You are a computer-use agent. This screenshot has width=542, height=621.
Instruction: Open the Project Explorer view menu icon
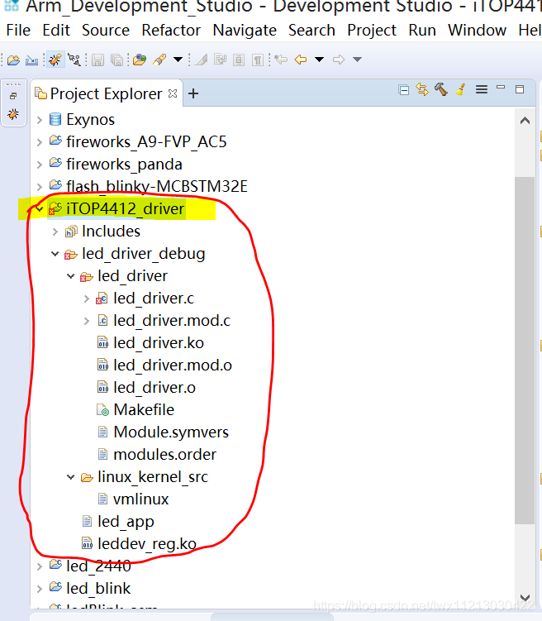(x=482, y=90)
